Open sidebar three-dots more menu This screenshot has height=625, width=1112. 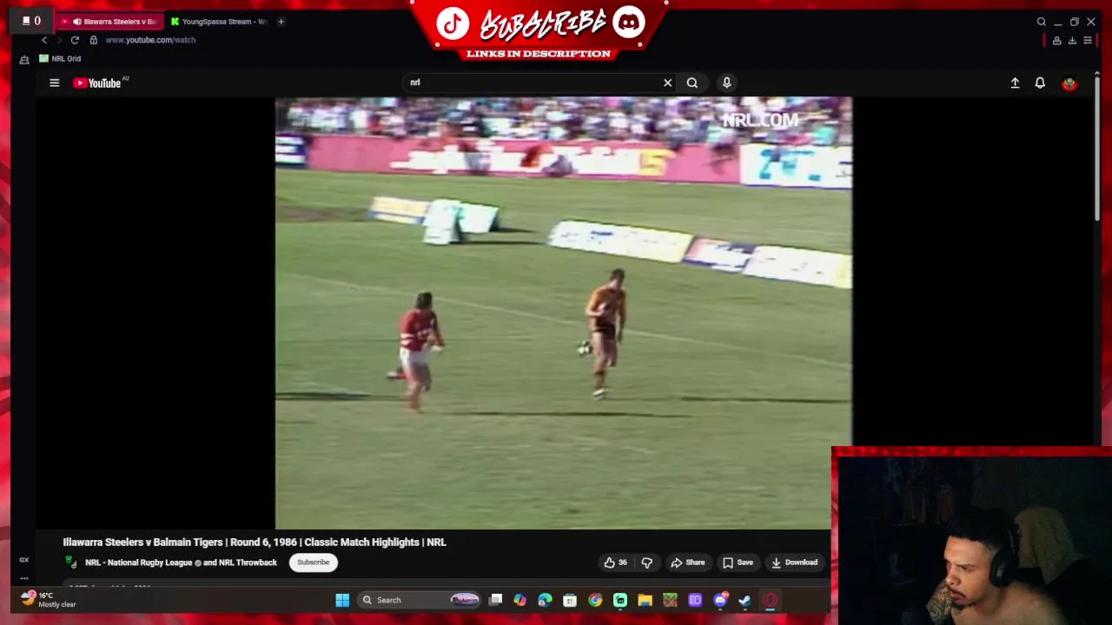[24, 578]
